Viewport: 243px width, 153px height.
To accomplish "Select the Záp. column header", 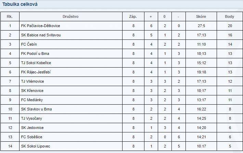I will [133, 16].
